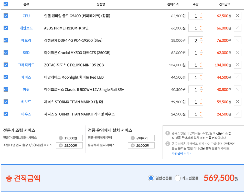245x192 pixels.
Task: Increase CPU quantity with the up arrow
Action: coord(201,14)
